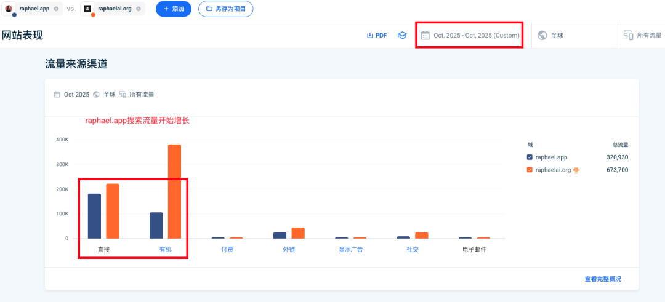Click the devices icon in chart card header
This screenshot has height=302, width=665.
(x=123, y=95)
